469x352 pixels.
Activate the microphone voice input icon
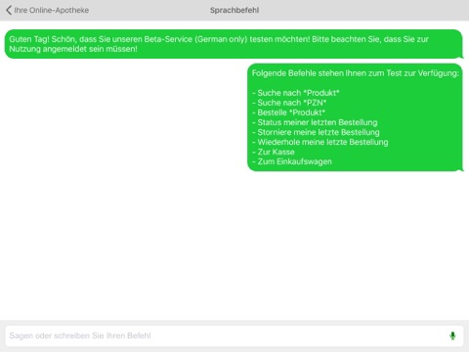452,335
